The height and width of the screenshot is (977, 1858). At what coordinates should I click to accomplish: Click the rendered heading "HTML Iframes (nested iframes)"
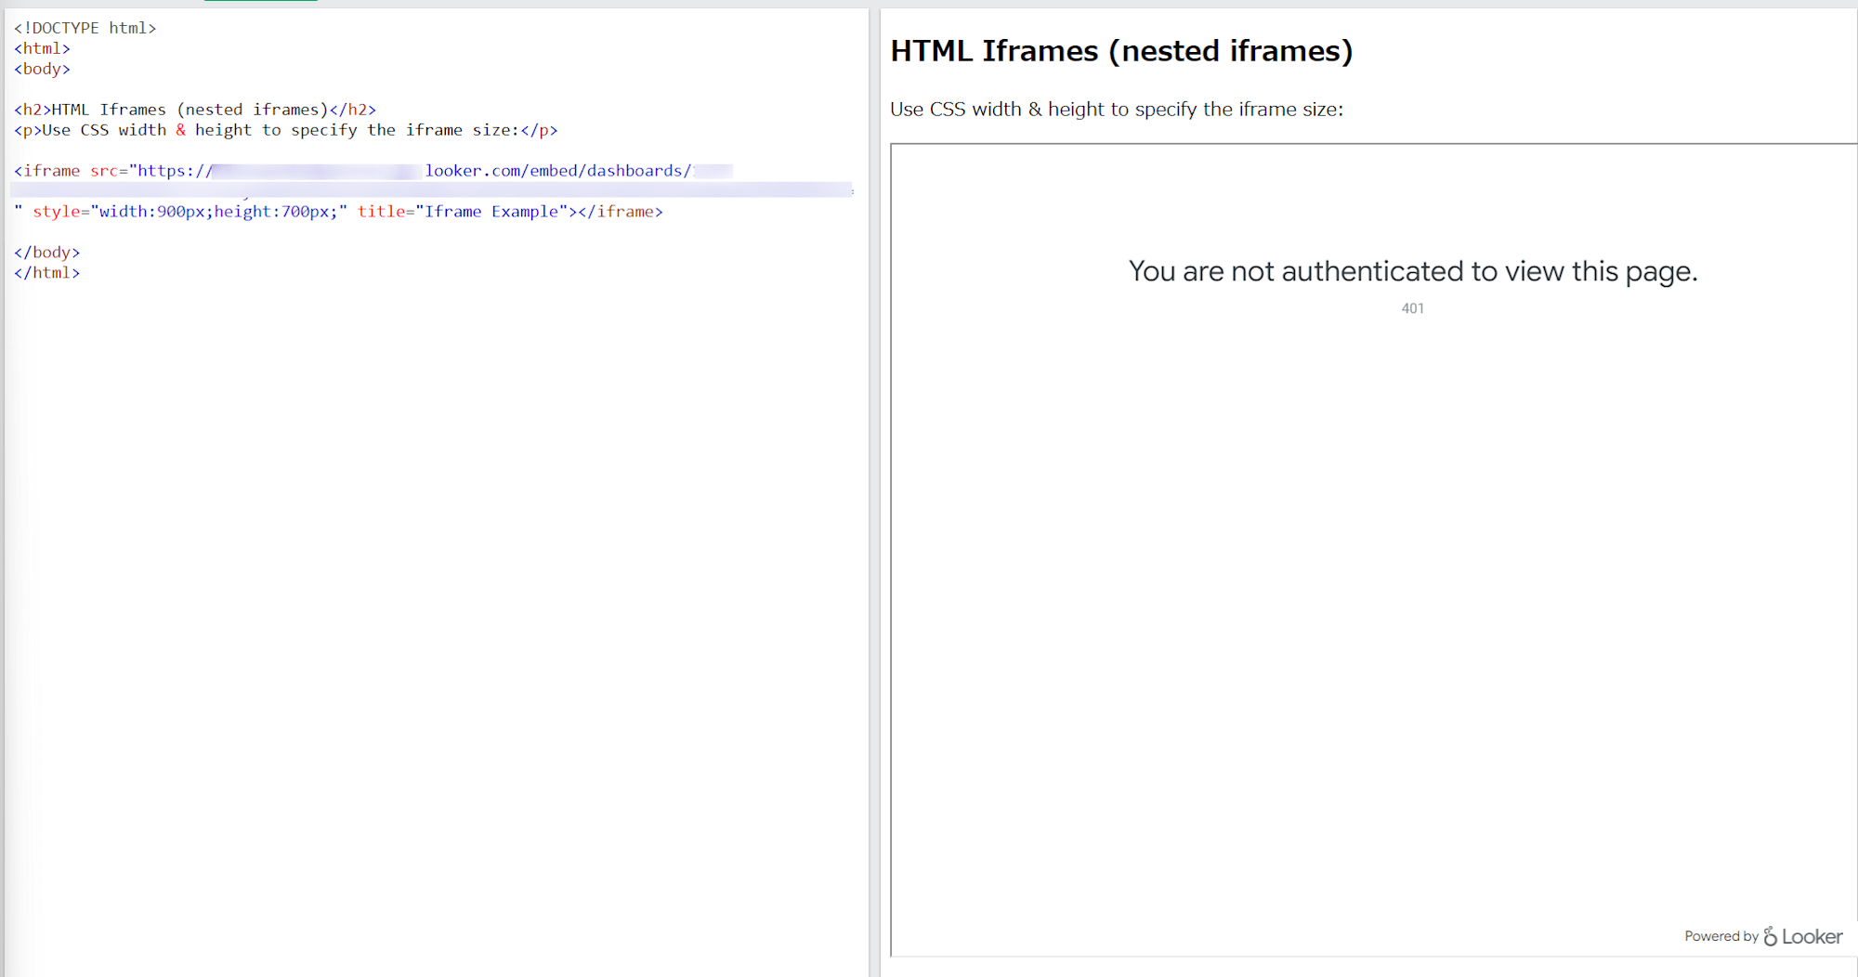(1121, 51)
